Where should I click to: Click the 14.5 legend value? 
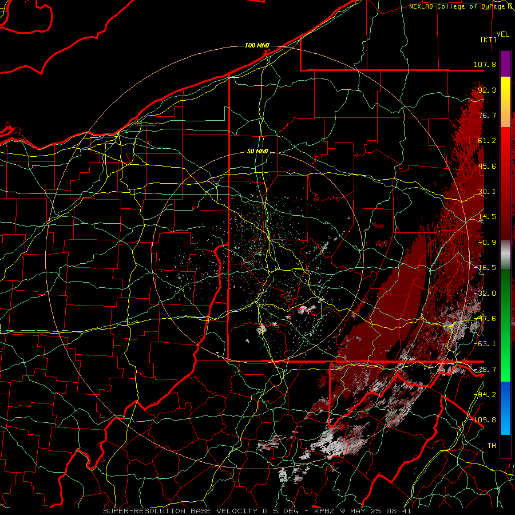tap(487, 217)
